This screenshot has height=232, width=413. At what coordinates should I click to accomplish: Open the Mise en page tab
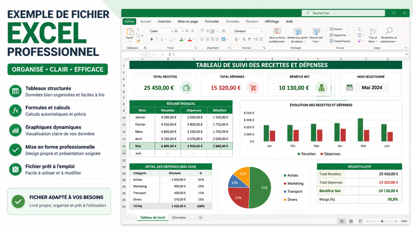pos(188,22)
